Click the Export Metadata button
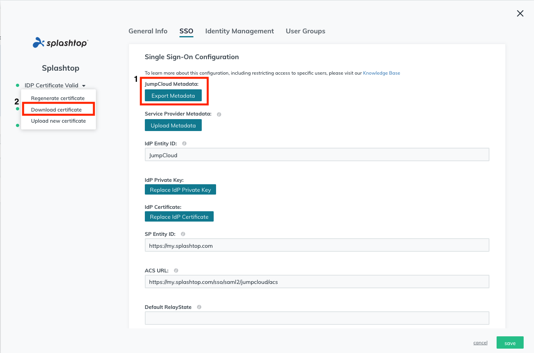Screen dimensions: 534x353 point(173,96)
